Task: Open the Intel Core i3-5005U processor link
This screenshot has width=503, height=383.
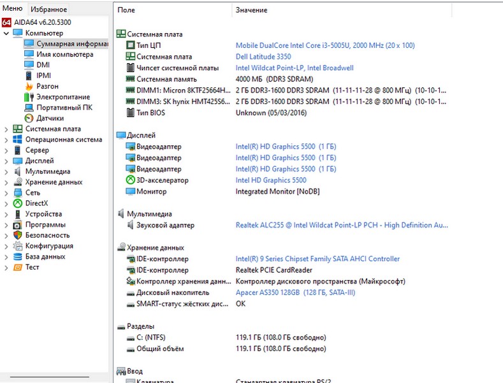Action: (x=324, y=46)
